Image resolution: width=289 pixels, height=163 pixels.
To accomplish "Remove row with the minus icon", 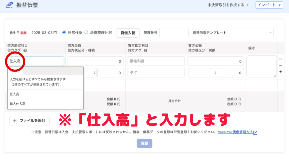I will coord(281,65).
